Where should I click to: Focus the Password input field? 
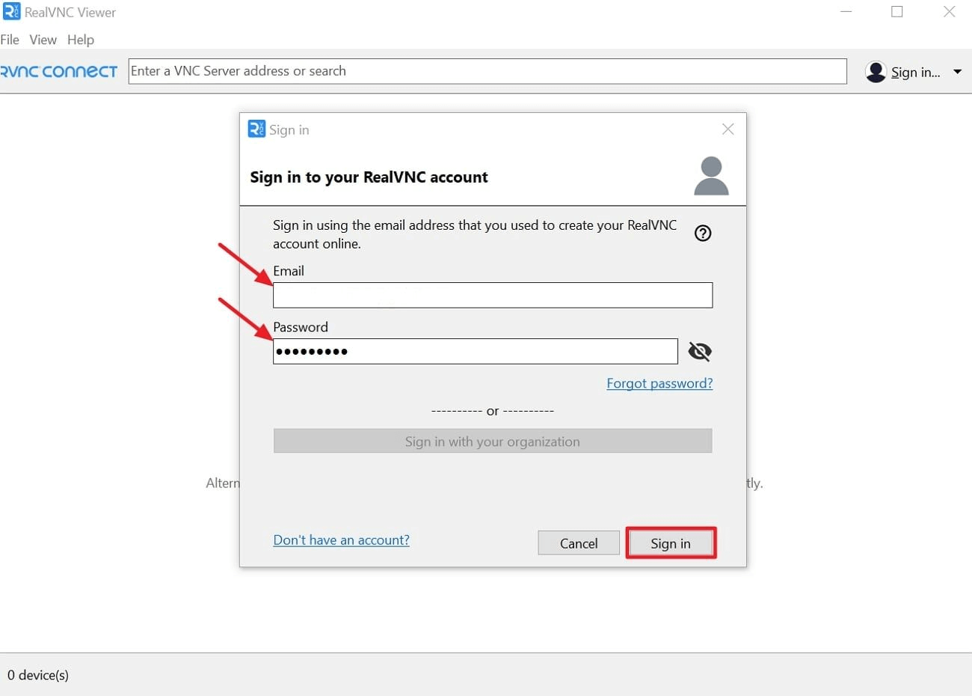pyautogui.click(x=476, y=352)
